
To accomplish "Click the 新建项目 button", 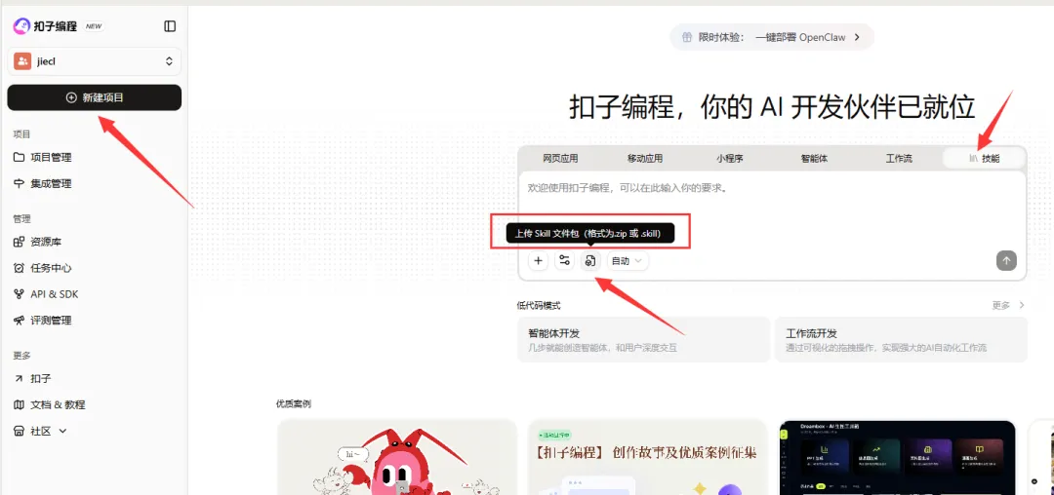I will click(x=94, y=97).
